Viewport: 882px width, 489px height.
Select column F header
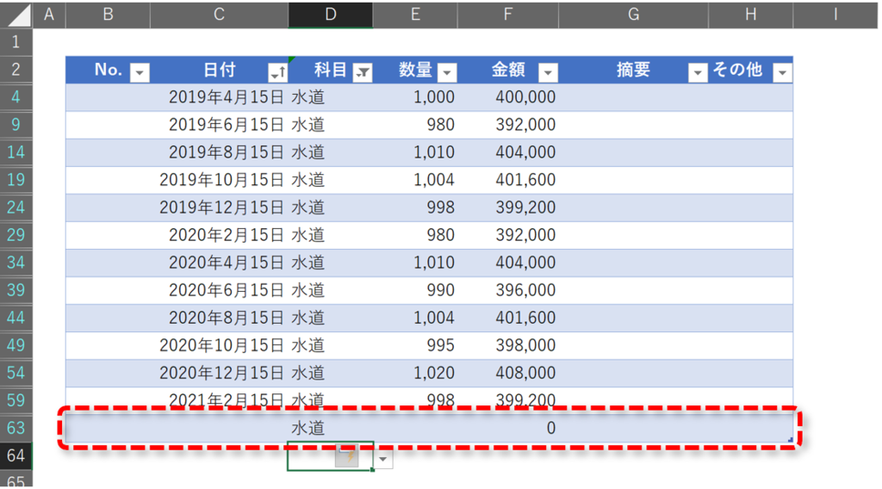click(x=508, y=15)
